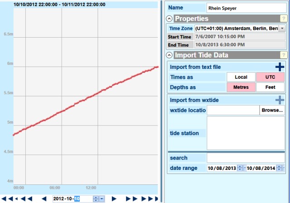Image resolution: width=290 pixels, height=203 pixels.
Task: Open help for the Properties section
Action: pos(283,19)
